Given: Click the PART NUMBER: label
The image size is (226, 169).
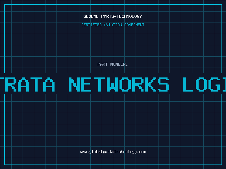Looking at the screenshot, I should [x=113, y=64].
